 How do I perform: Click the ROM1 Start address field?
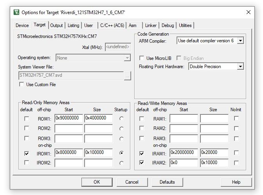68,118
